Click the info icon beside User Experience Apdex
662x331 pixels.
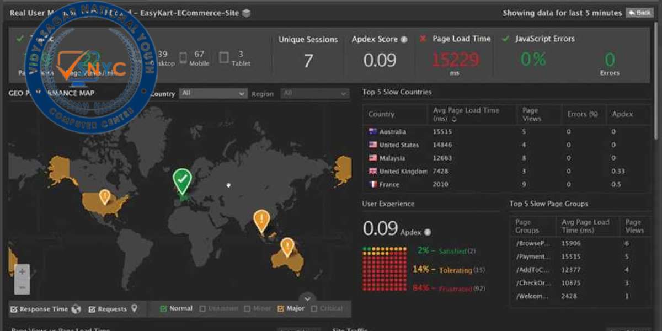point(428,232)
